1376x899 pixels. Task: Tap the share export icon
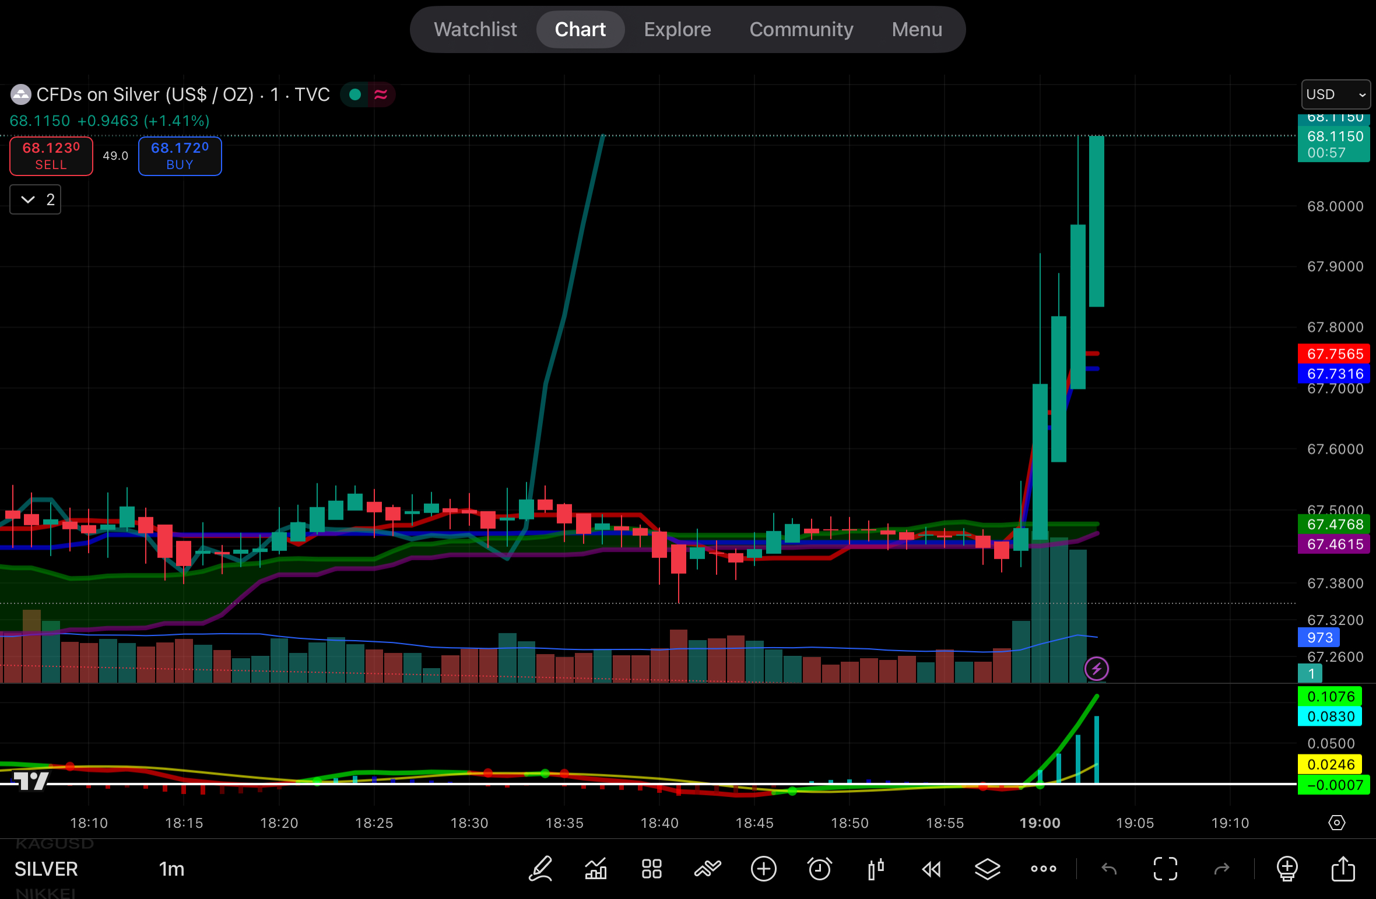[x=1343, y=869]
